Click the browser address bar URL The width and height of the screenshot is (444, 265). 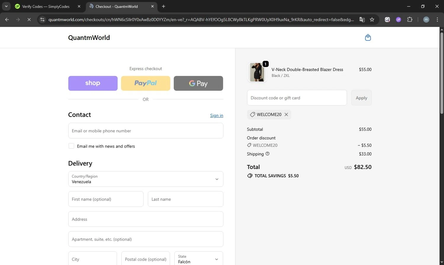pos(201,20)
